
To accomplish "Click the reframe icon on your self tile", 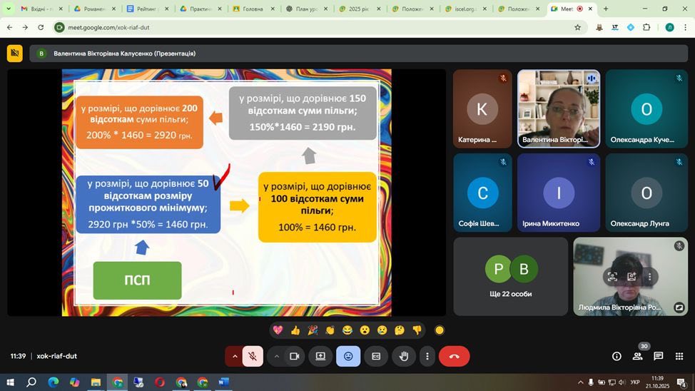I will [612, 277].
